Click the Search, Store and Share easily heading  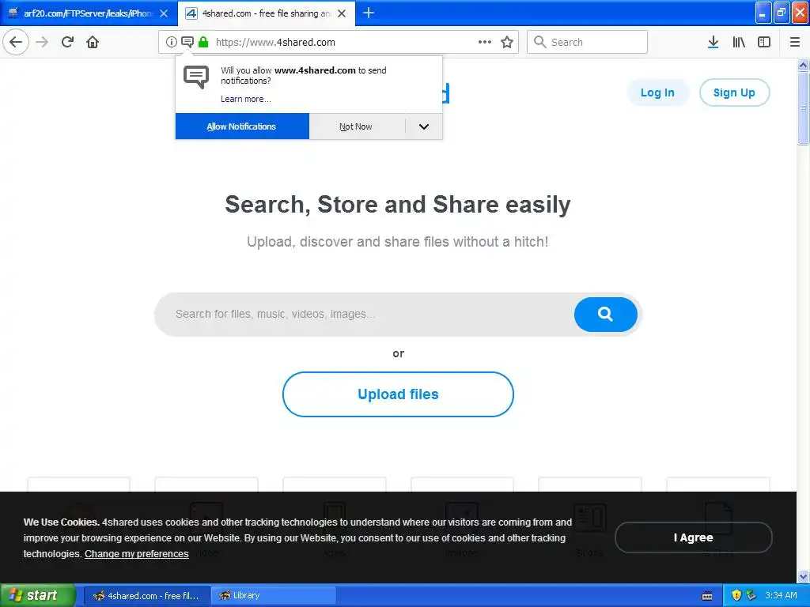pos(398,205)
